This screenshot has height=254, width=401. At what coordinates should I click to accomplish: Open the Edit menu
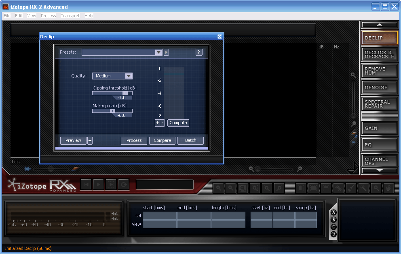[x=19, y=16]
